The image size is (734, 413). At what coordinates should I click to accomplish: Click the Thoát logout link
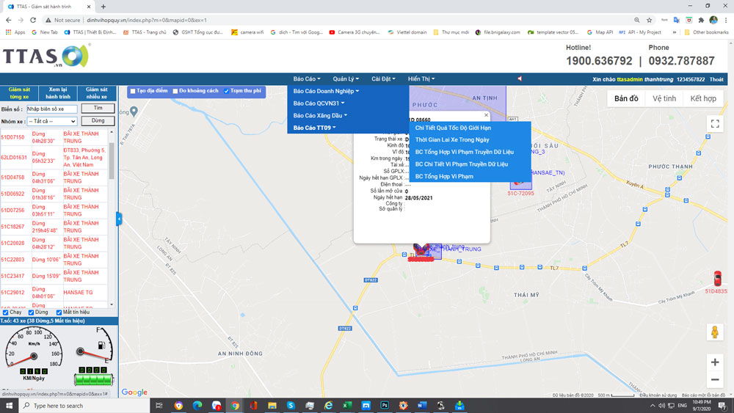pyautogui.click(x=716, y=79)
